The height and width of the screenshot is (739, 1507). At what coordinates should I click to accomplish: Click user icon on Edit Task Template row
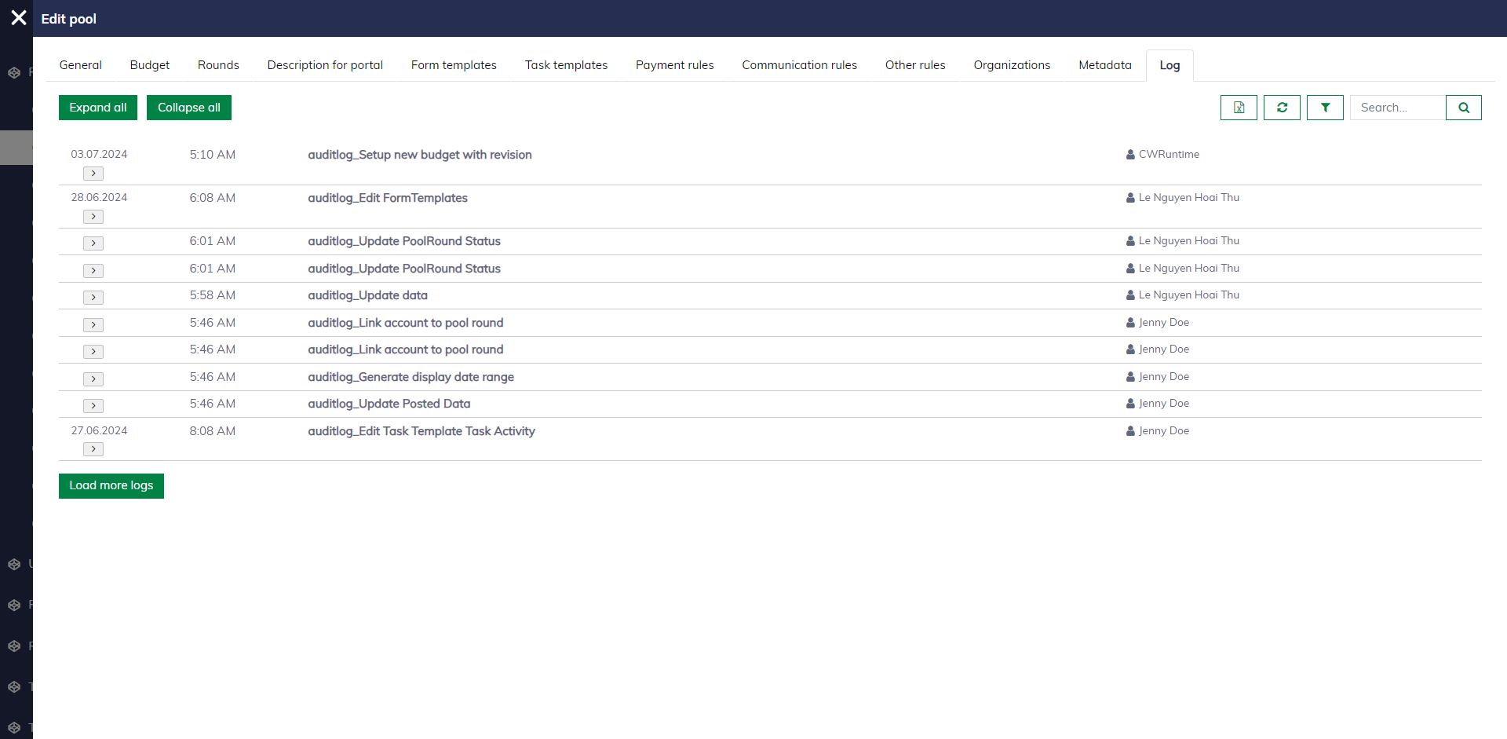coord(1130,431)
